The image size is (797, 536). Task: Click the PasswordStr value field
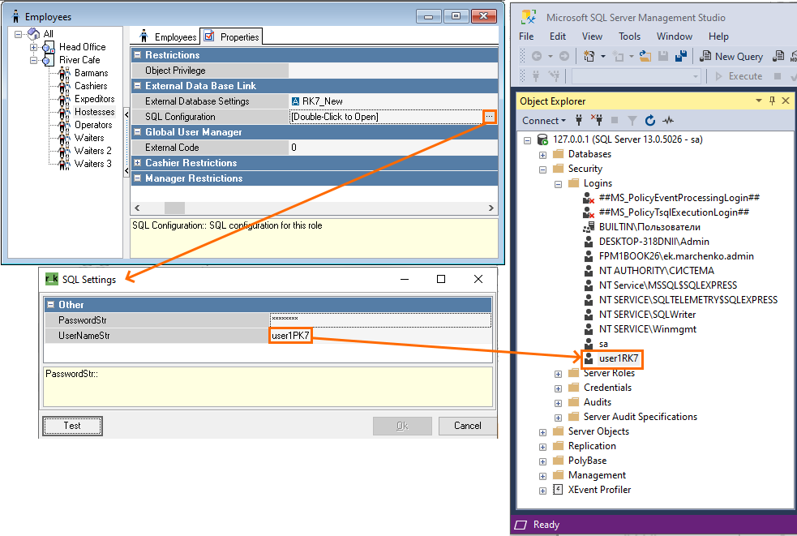pyautogui.click(x=380, y=319)
